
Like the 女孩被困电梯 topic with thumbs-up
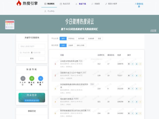click(136, 89)
